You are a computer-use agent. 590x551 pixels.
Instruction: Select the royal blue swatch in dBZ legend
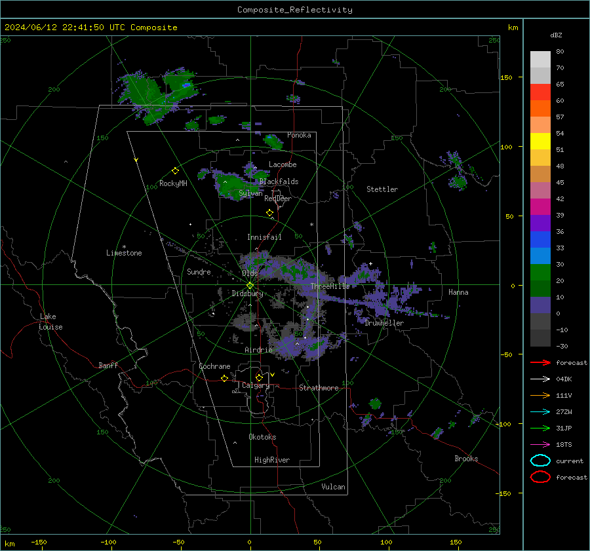(x=540, y=240)
